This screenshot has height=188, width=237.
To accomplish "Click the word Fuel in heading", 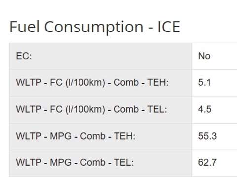I will click(25, 27).
